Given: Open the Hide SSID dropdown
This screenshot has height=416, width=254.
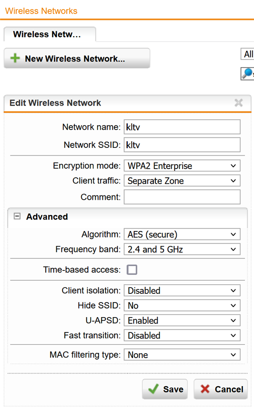Looking at the screenshot, I should tap(182, 305).
